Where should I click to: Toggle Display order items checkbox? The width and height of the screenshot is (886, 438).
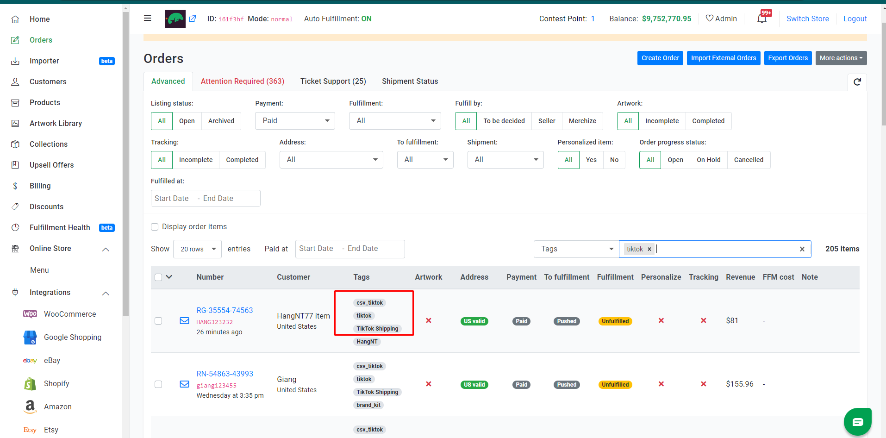[155, 227]
